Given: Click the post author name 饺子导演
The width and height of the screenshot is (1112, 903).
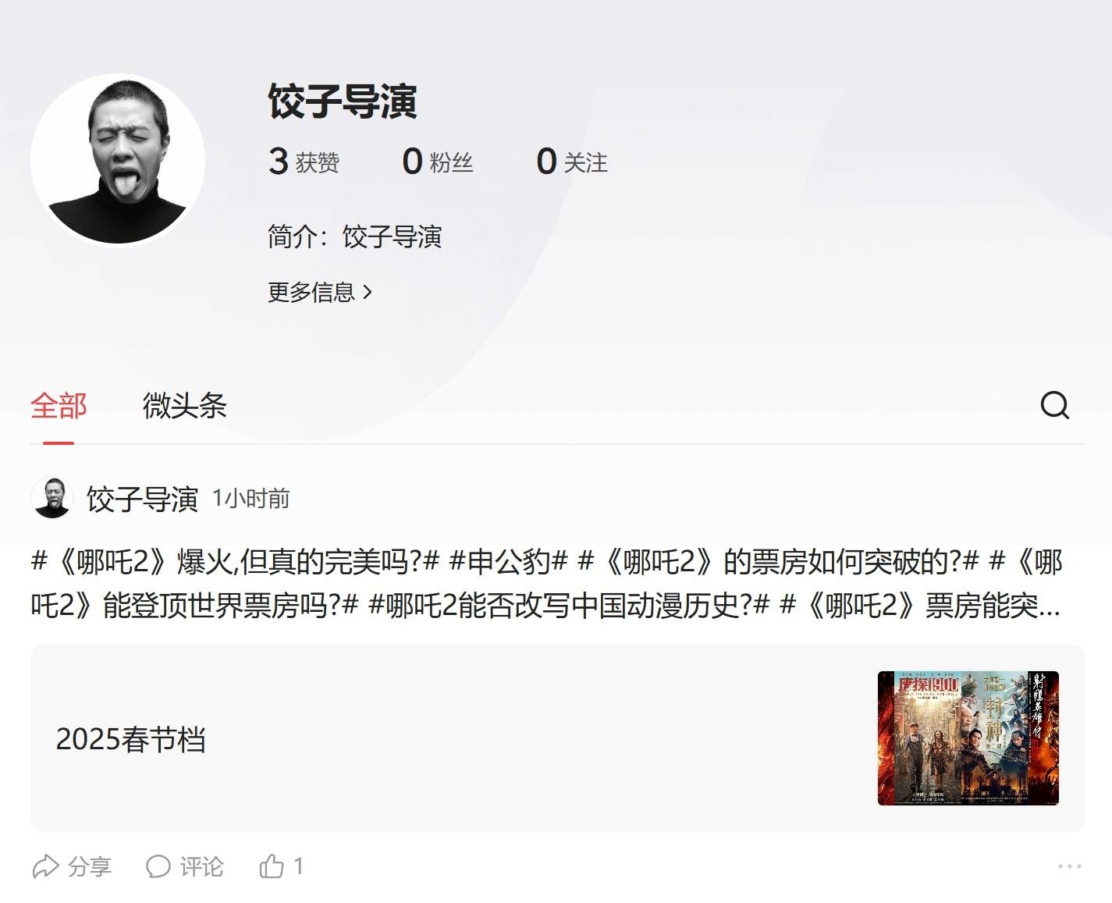Looking at the screenshot, I should coord(142,499).
